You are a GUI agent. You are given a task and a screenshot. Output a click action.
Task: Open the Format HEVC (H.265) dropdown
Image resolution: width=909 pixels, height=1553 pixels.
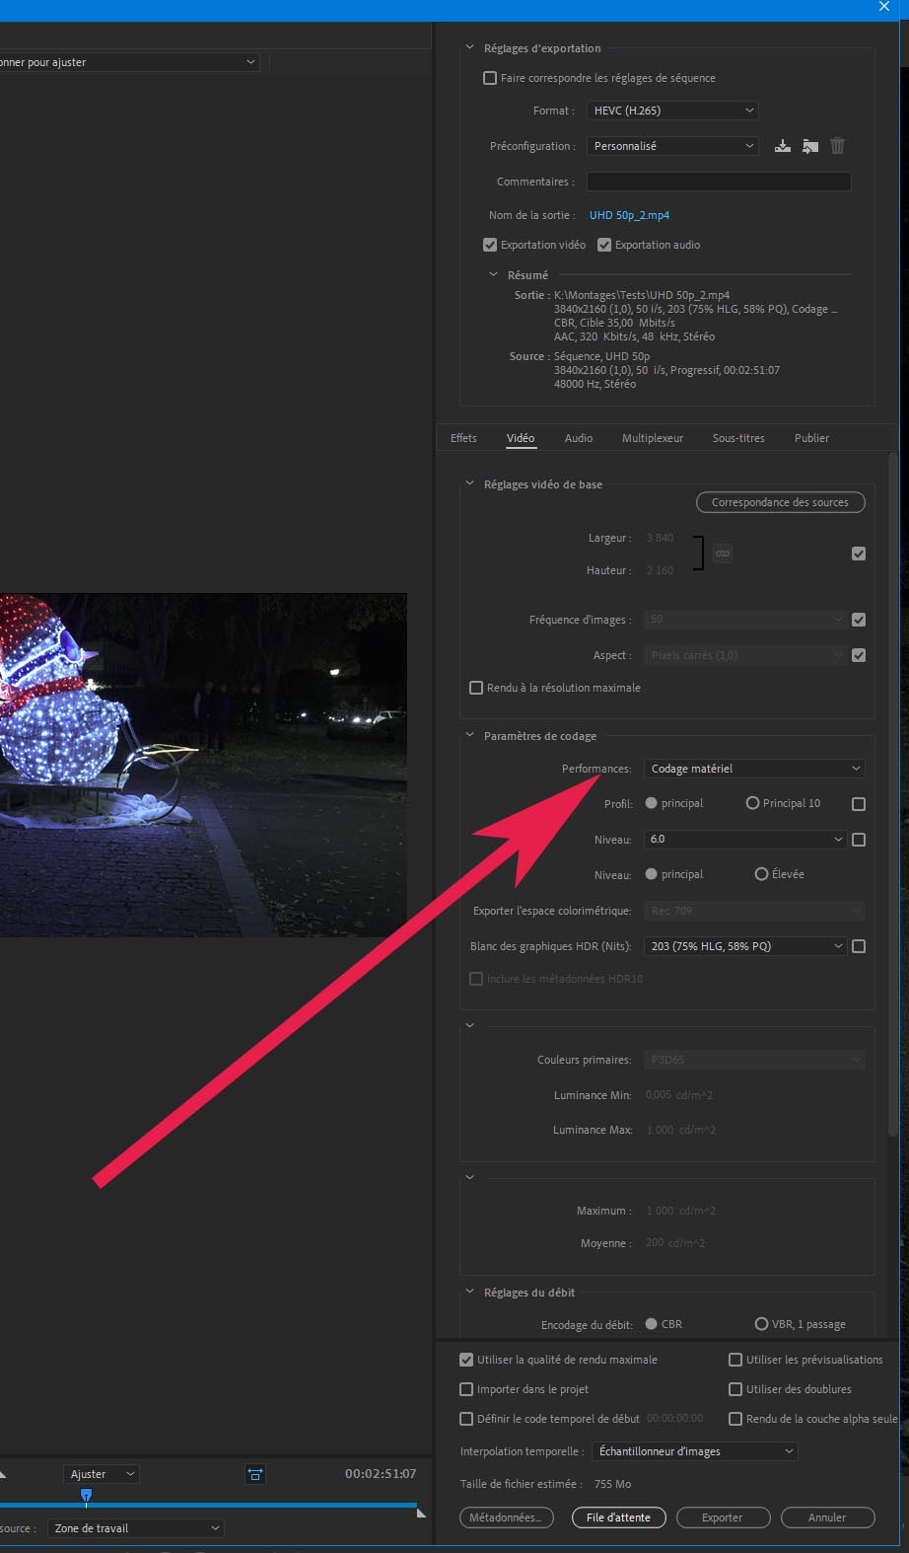[672, 111]
